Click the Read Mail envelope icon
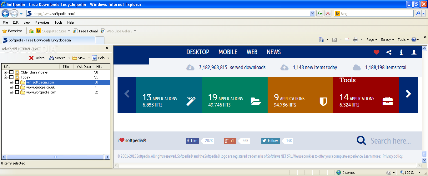The height and width of the screenshot is (176, 428). click(x=347, y=40)
